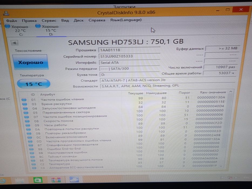Viewport: 252px width, 189px height.
Task: Click the status icon for attribute 05
Action: 26,113
